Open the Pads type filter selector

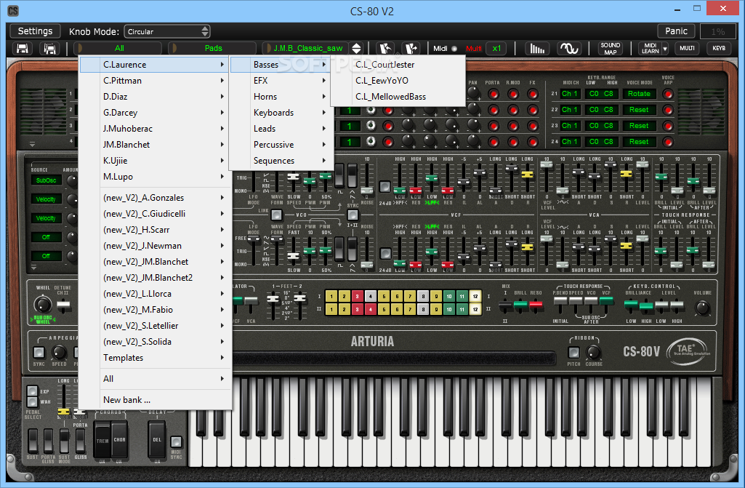(214, 48)
